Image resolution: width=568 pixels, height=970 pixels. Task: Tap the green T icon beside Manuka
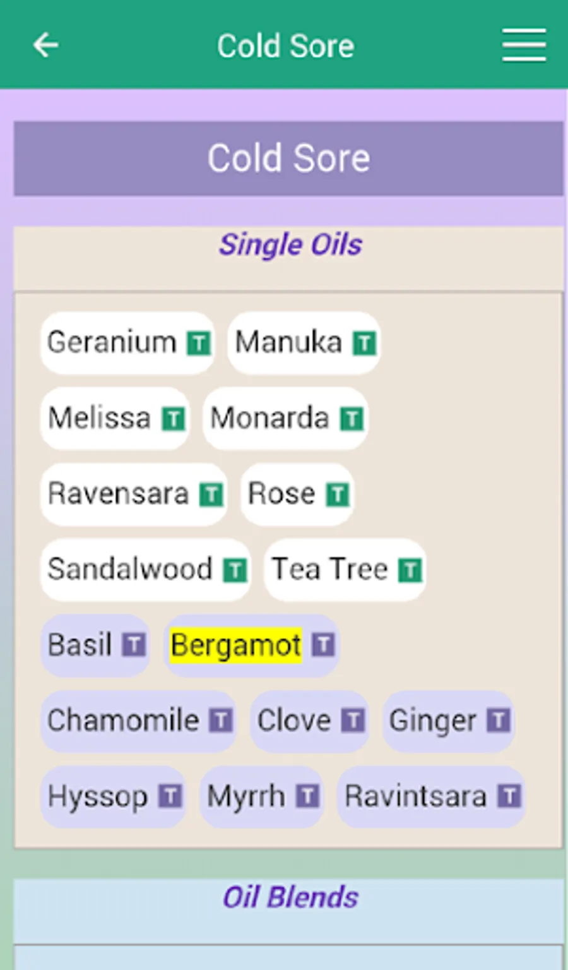coord(364,344)
